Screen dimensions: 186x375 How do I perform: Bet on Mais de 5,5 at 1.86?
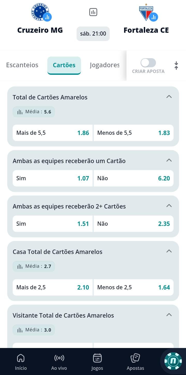pos(53,133)
